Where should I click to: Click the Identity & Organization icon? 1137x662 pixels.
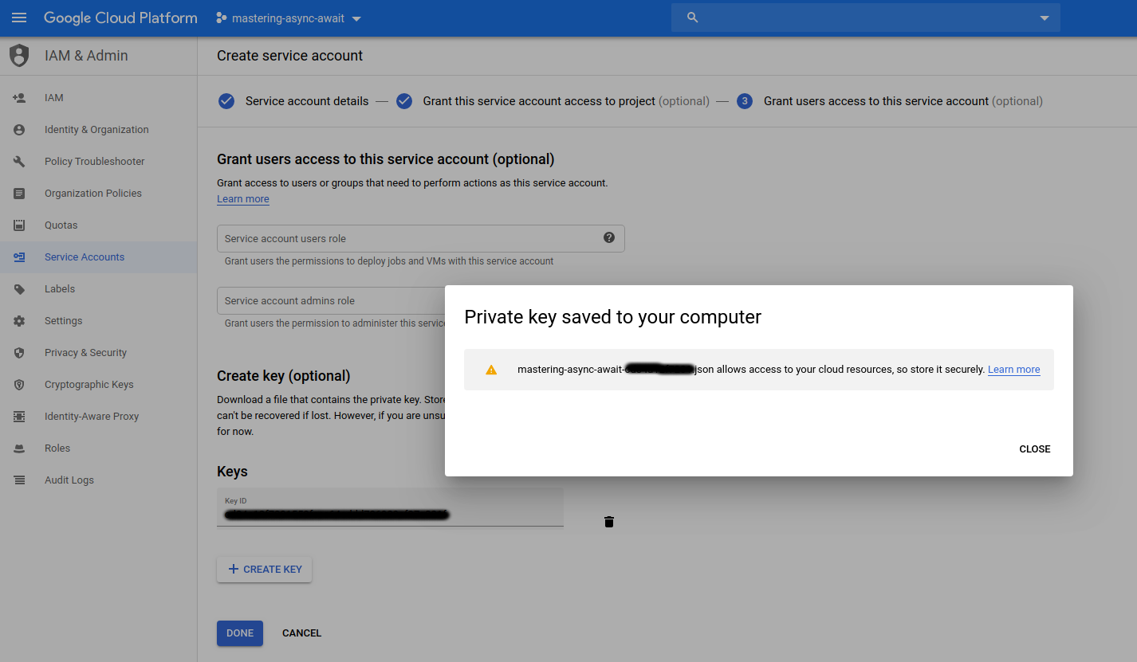[x=19, y=130]
